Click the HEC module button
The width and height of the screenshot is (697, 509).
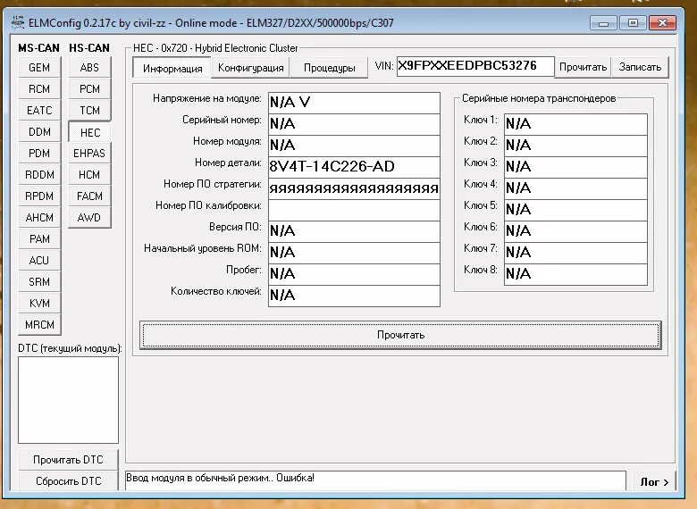(89, 132)
